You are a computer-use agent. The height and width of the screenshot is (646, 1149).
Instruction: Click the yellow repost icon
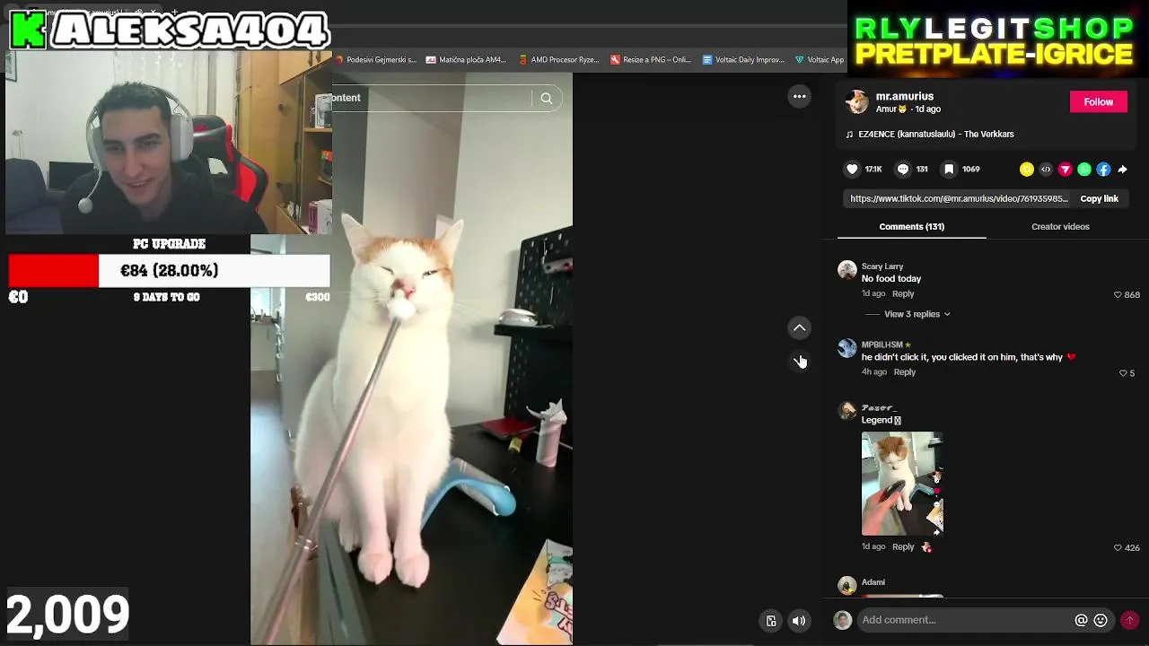[x=1027, y=170]
